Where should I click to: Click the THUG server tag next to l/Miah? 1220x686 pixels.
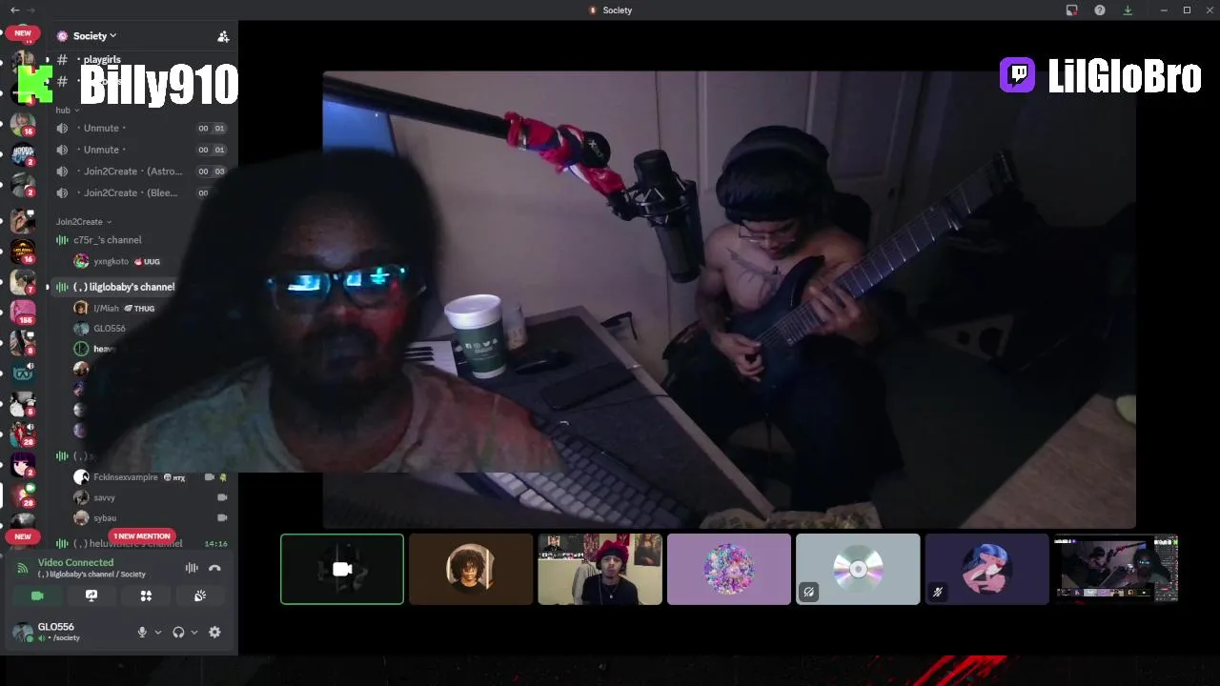point(139,309)
